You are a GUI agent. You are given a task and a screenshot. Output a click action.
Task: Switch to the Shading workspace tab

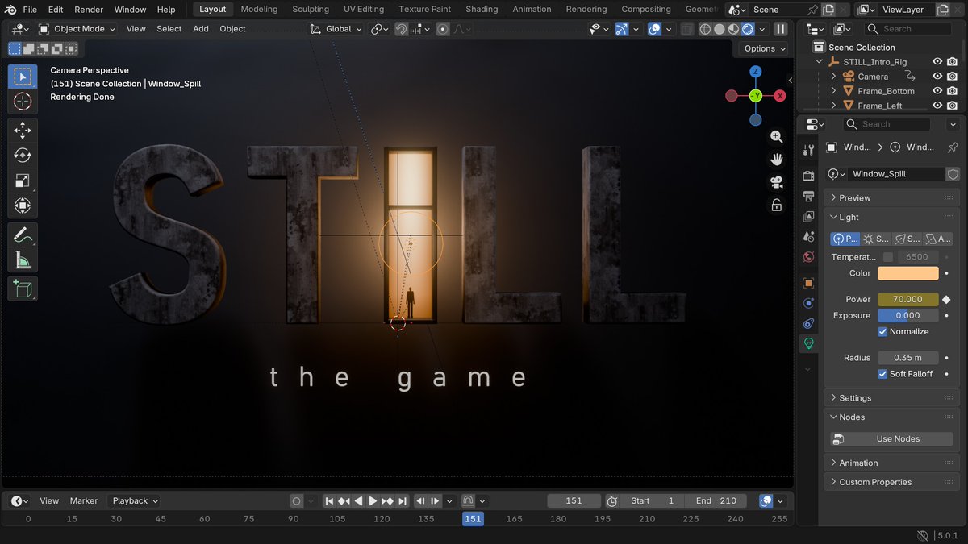(482, 10)
